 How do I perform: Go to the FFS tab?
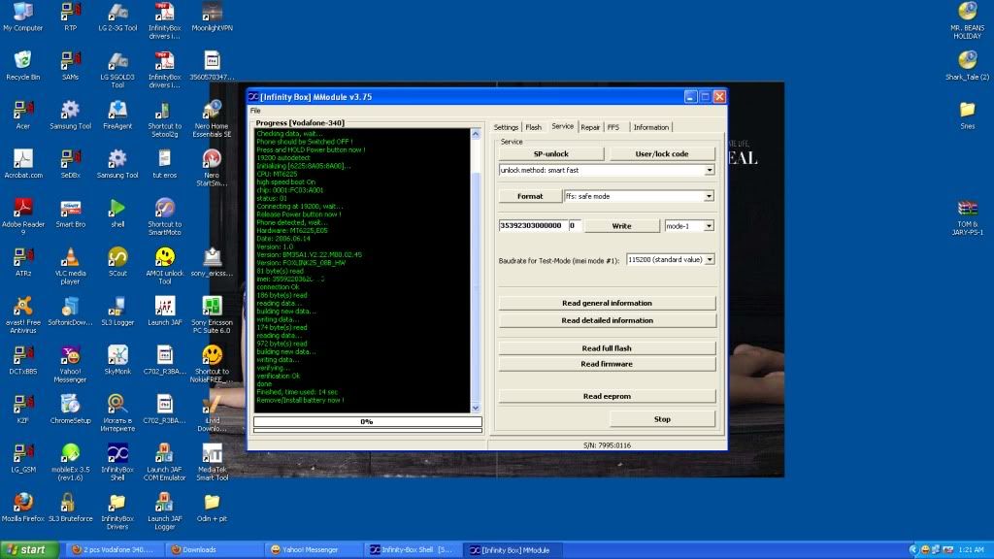[613, 127]
